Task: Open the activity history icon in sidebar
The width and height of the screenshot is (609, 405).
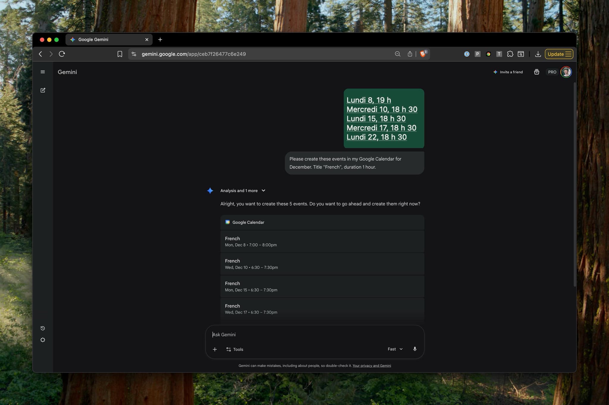Action: pyautogui.click(x=43, y=328)
